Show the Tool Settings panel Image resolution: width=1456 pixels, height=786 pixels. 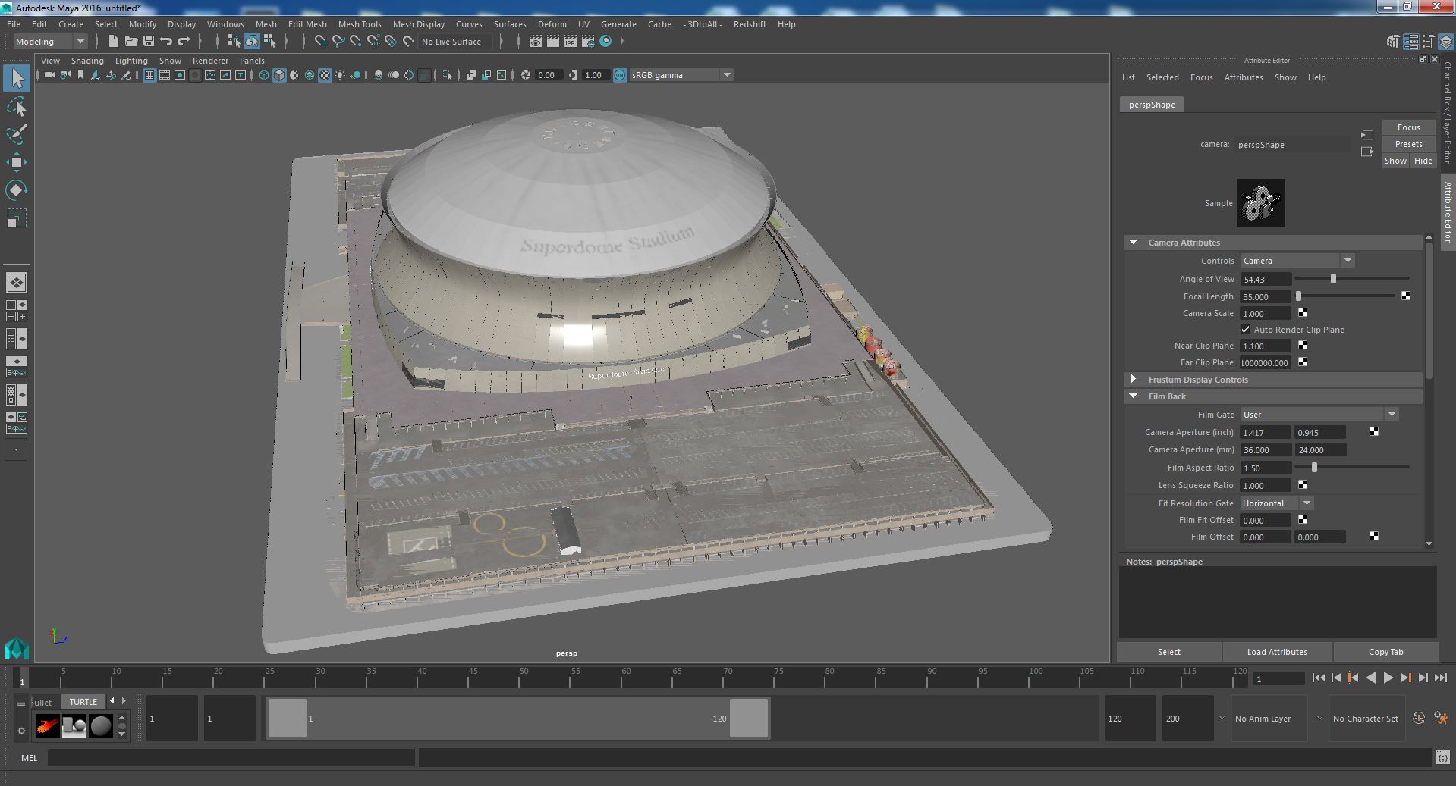click(1428, 42)
